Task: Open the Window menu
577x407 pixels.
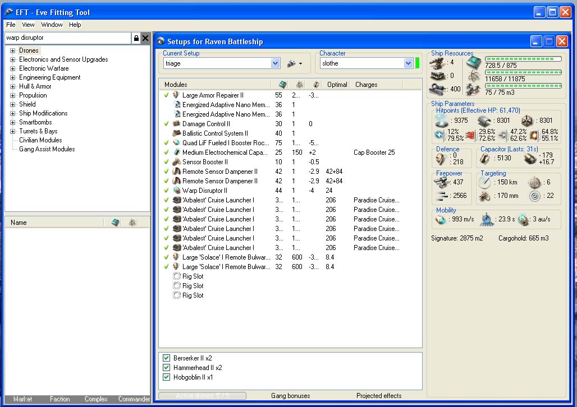Action: (x=52, y=25)
